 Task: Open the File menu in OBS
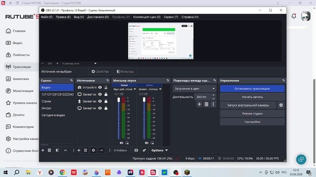(46, 17)
